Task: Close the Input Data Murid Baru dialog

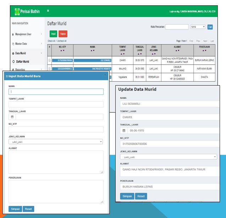Action: [105, 75]
